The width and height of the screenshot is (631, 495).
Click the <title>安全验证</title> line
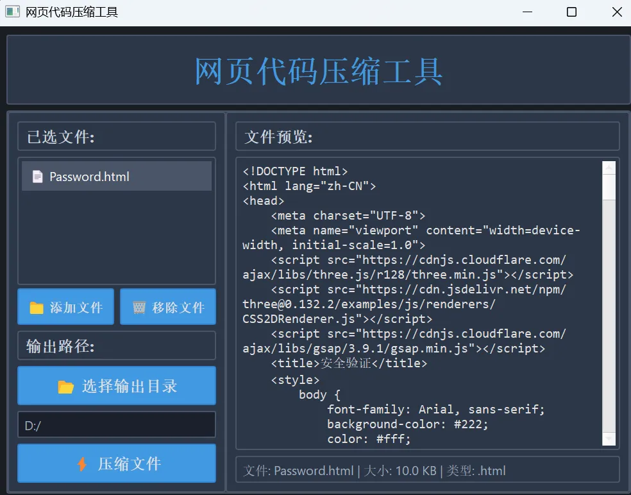click(x=349, y=363)
